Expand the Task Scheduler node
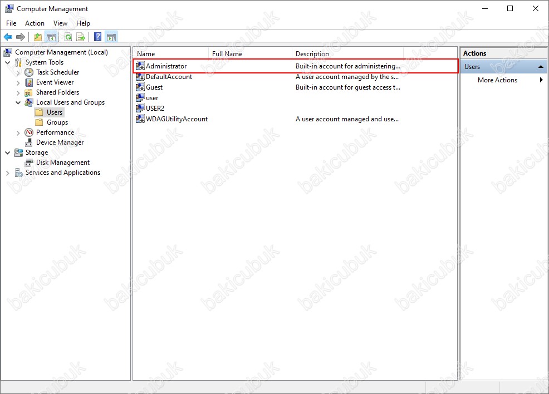The height and width of the screenshot is (394, 549). coord(18,72)
